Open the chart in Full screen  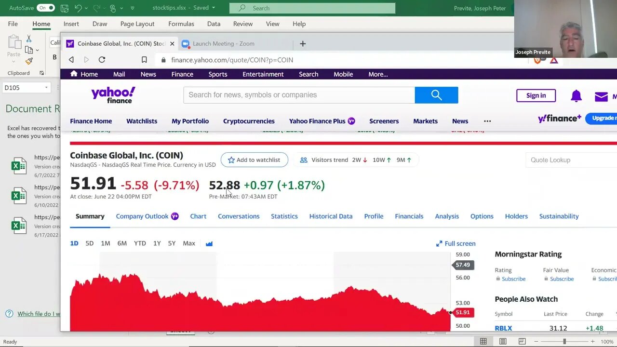tap(456, 243)
